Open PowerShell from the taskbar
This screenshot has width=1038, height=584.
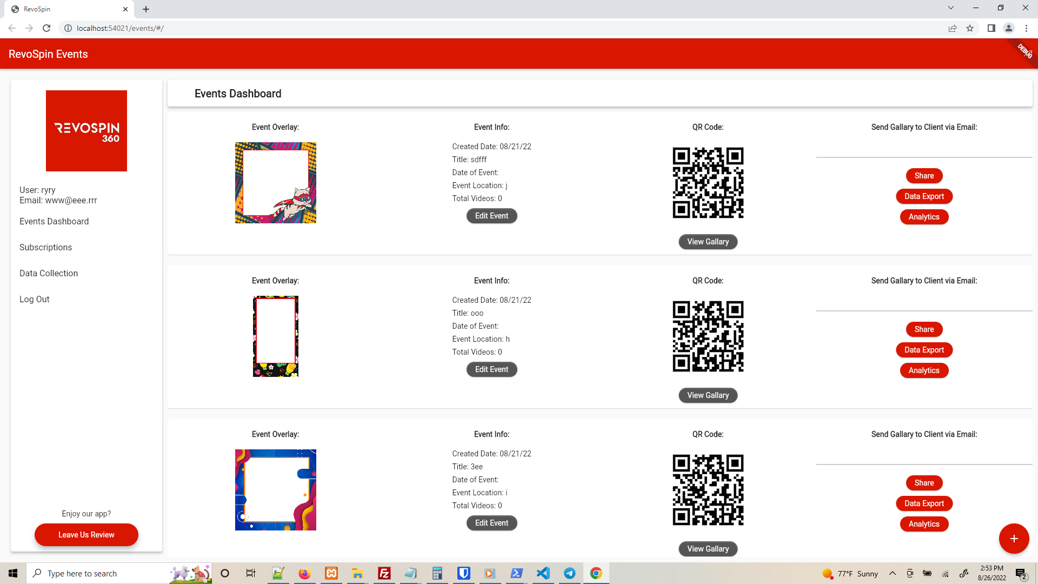click(x=516, y=573)
